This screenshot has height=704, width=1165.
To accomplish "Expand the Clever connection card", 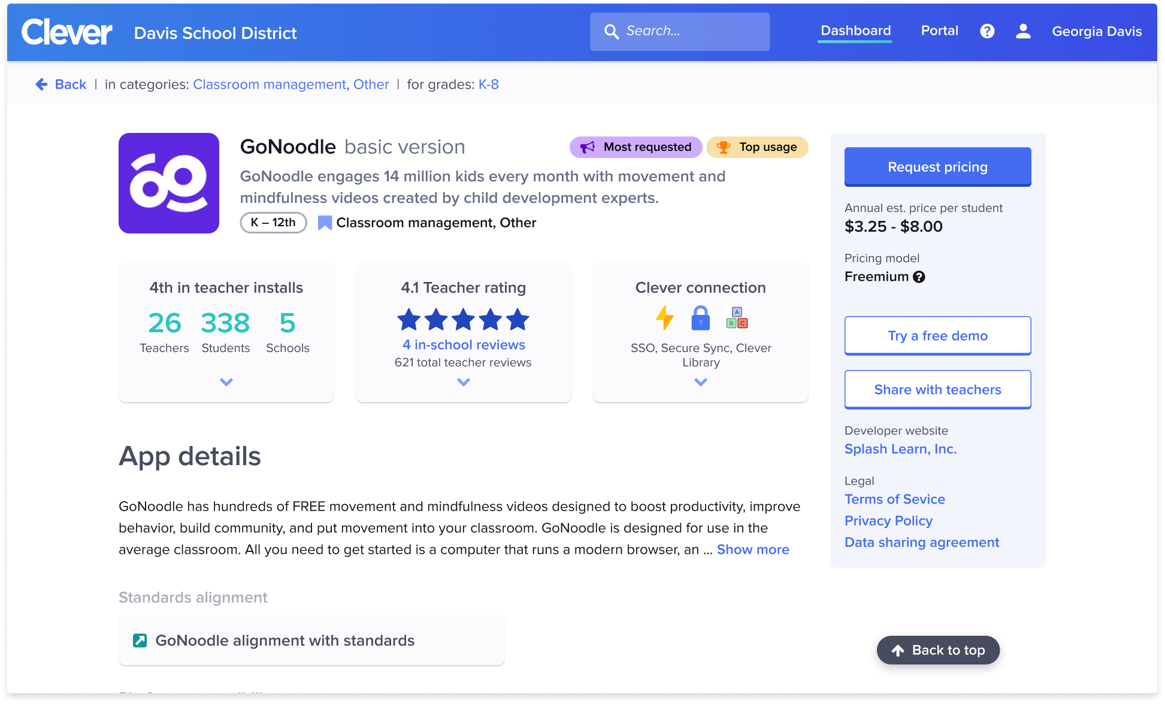I will point(701,382).
